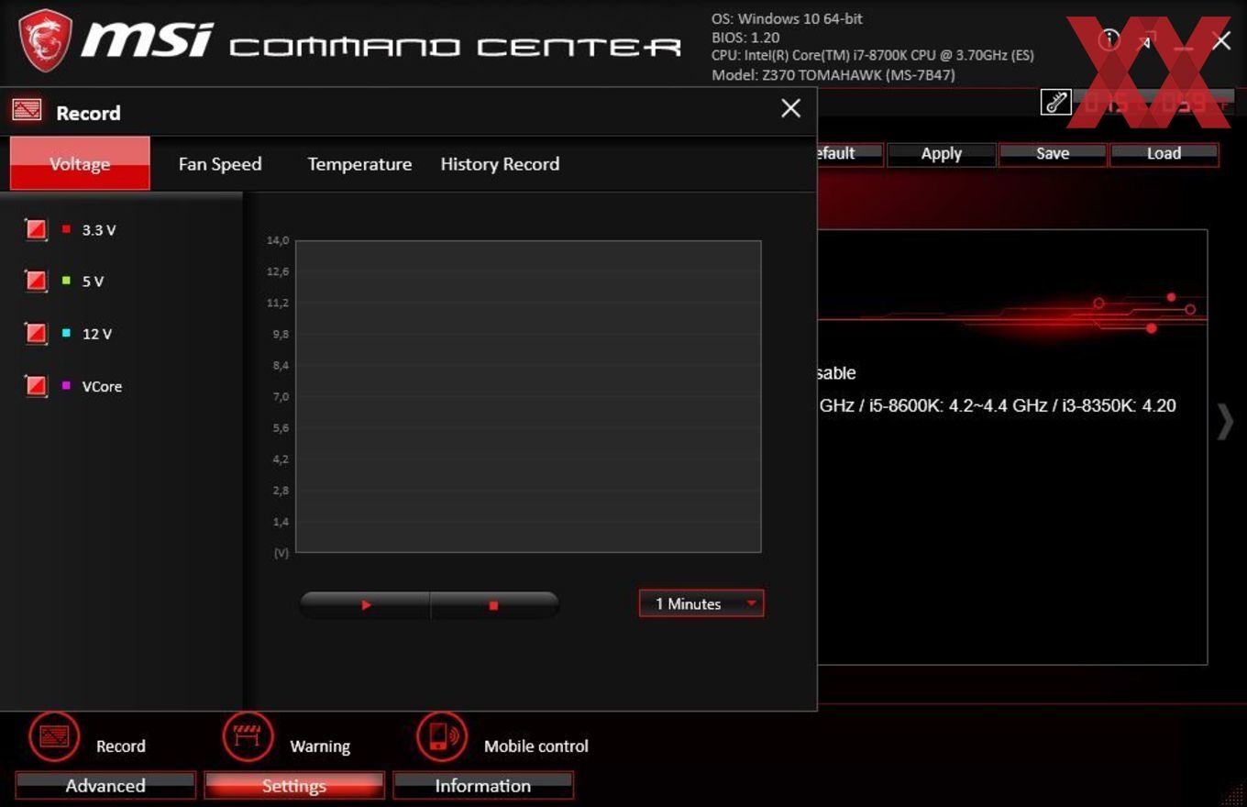Image resolution: width=1247 pixels, height=807 pixels.
Task: Click the Record label in bottom bar
Action: point(121,746)
